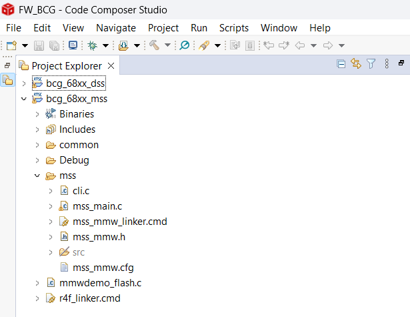Collapse the bcg_68xx_mss project
This screenshot has width=410, height=317.
(x=24, y=99)
